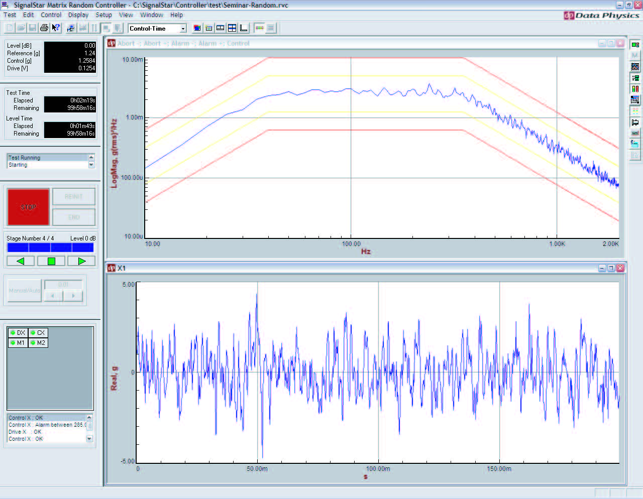Click the colored dashed lines toolbar icon
Screen dimensions: 643x499
[259, 28]
